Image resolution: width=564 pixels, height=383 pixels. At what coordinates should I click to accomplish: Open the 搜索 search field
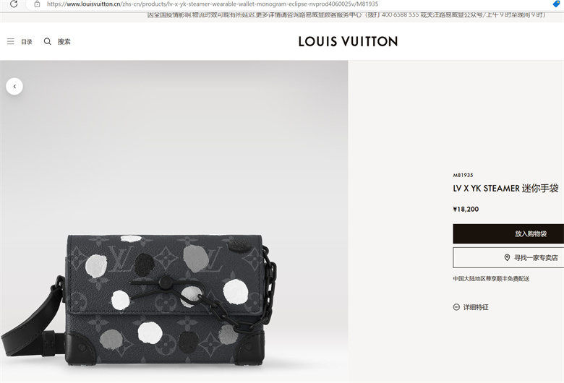(64, 42)
